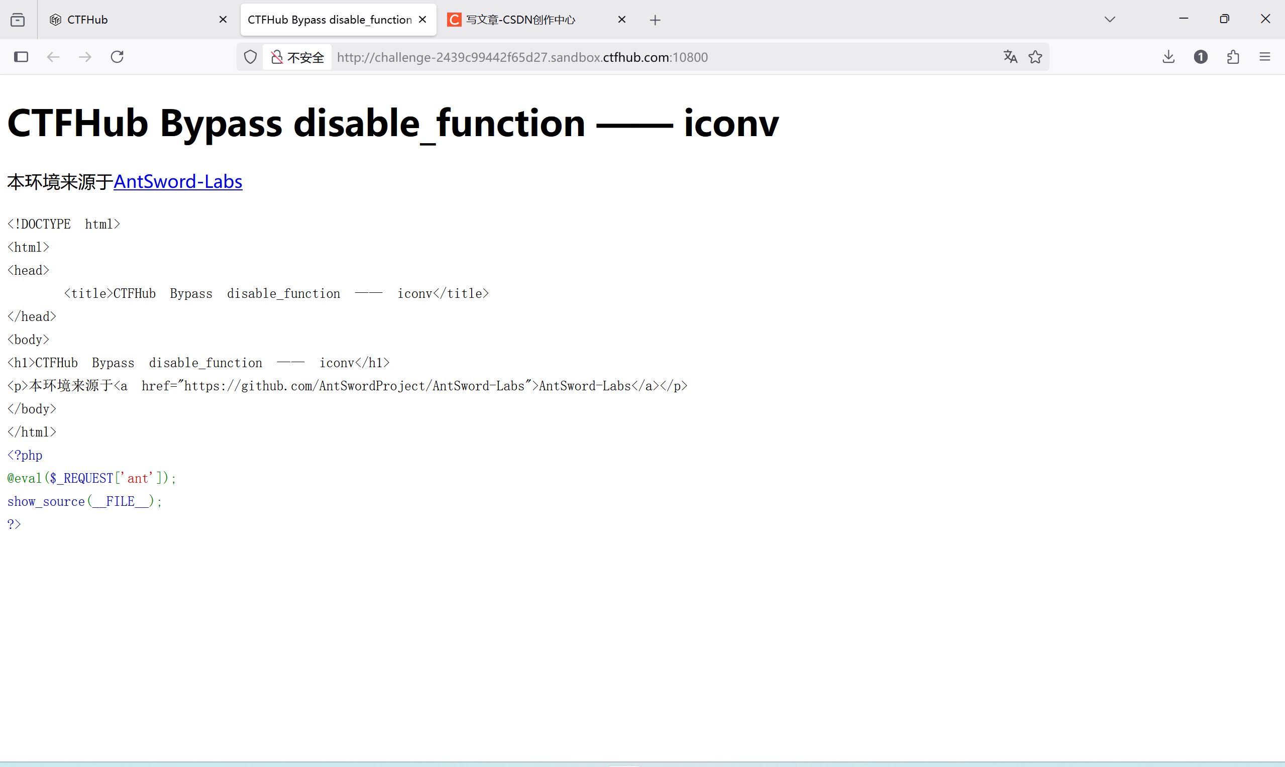The image size is (1285, 767).
Task: Open the downloads panel
Action: click(1168, 57)
